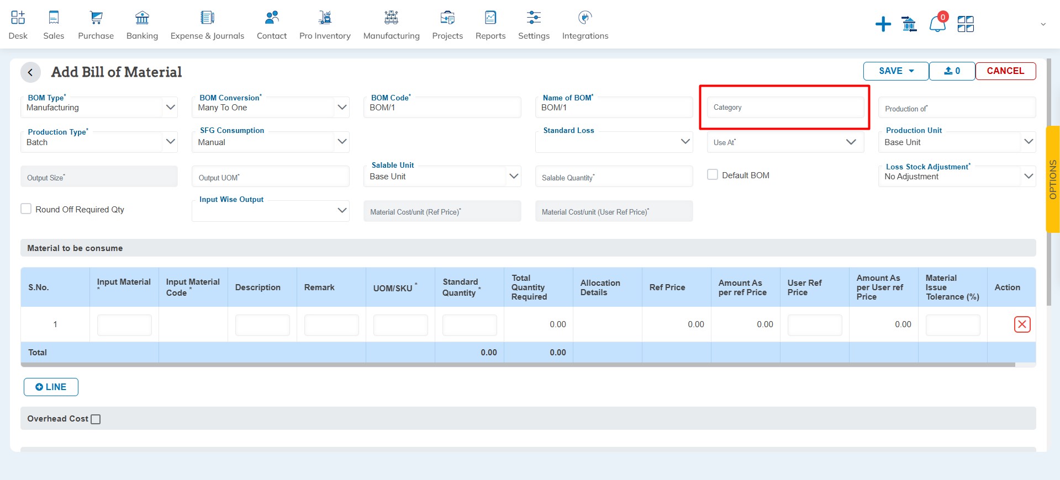Click Material Issue Tolerance cell in row 1
Viewport: 1060px width, 480px height.
[953, 325]
